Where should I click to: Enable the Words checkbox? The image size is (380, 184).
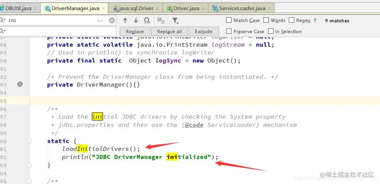266,20
